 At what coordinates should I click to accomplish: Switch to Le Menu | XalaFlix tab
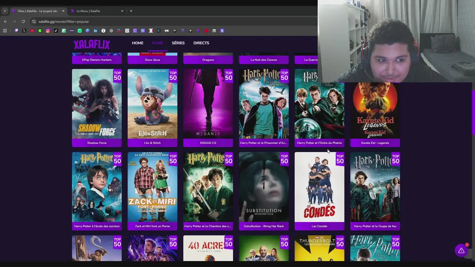(97, 11)
